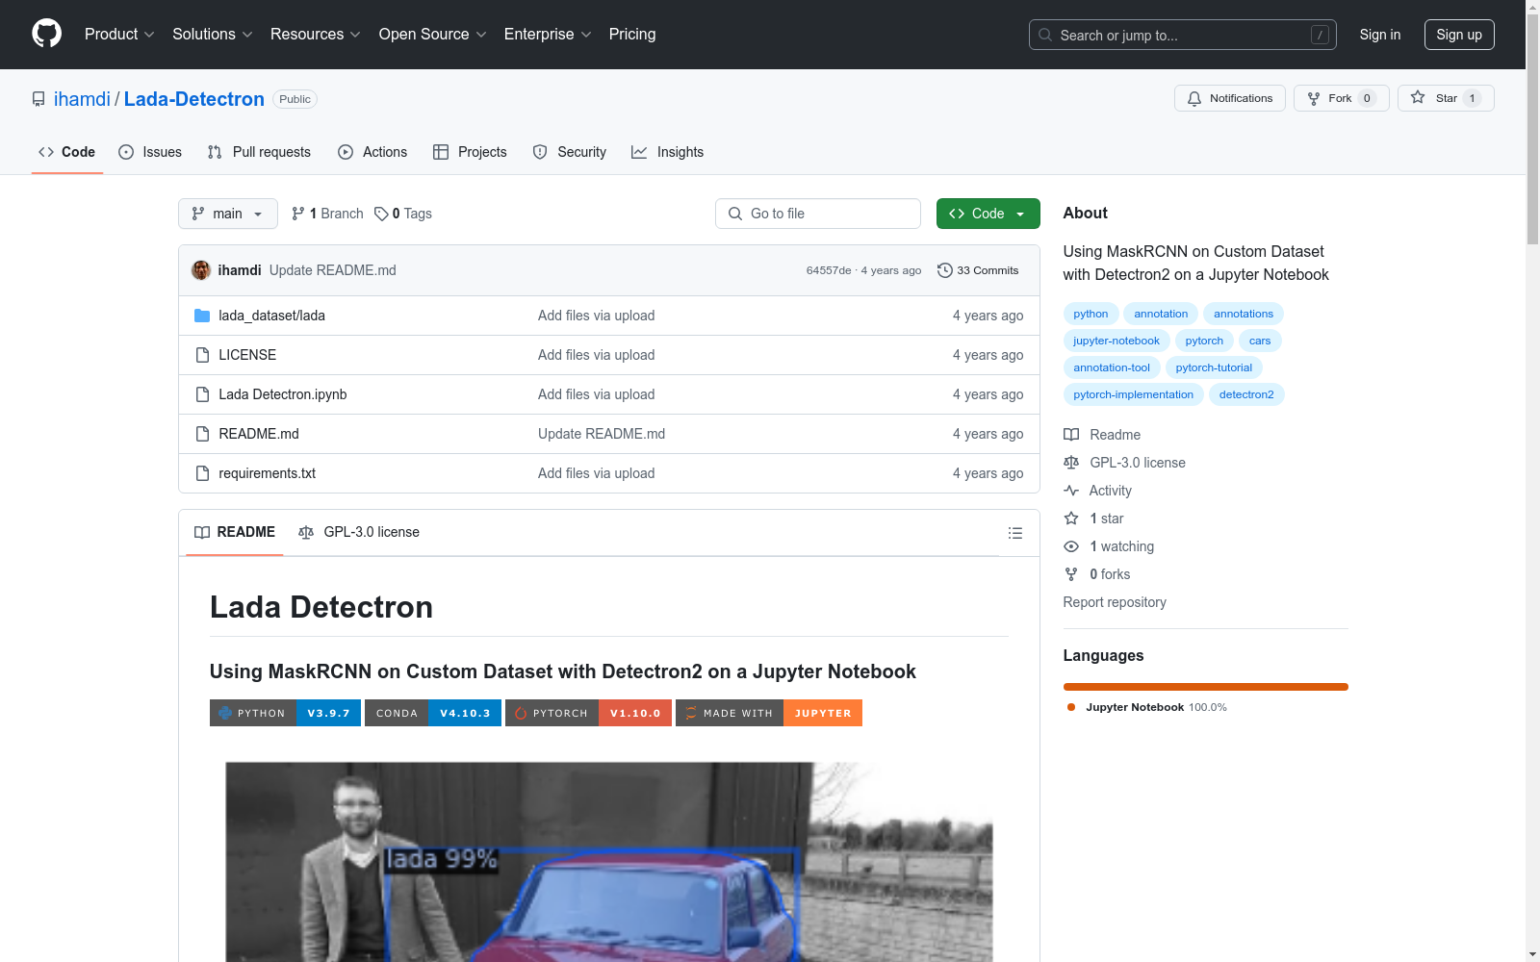Viewport: 1540px width, 962px height.
Task: Open the Security tab
Action: pyautogui.click(x=570, y=152)
